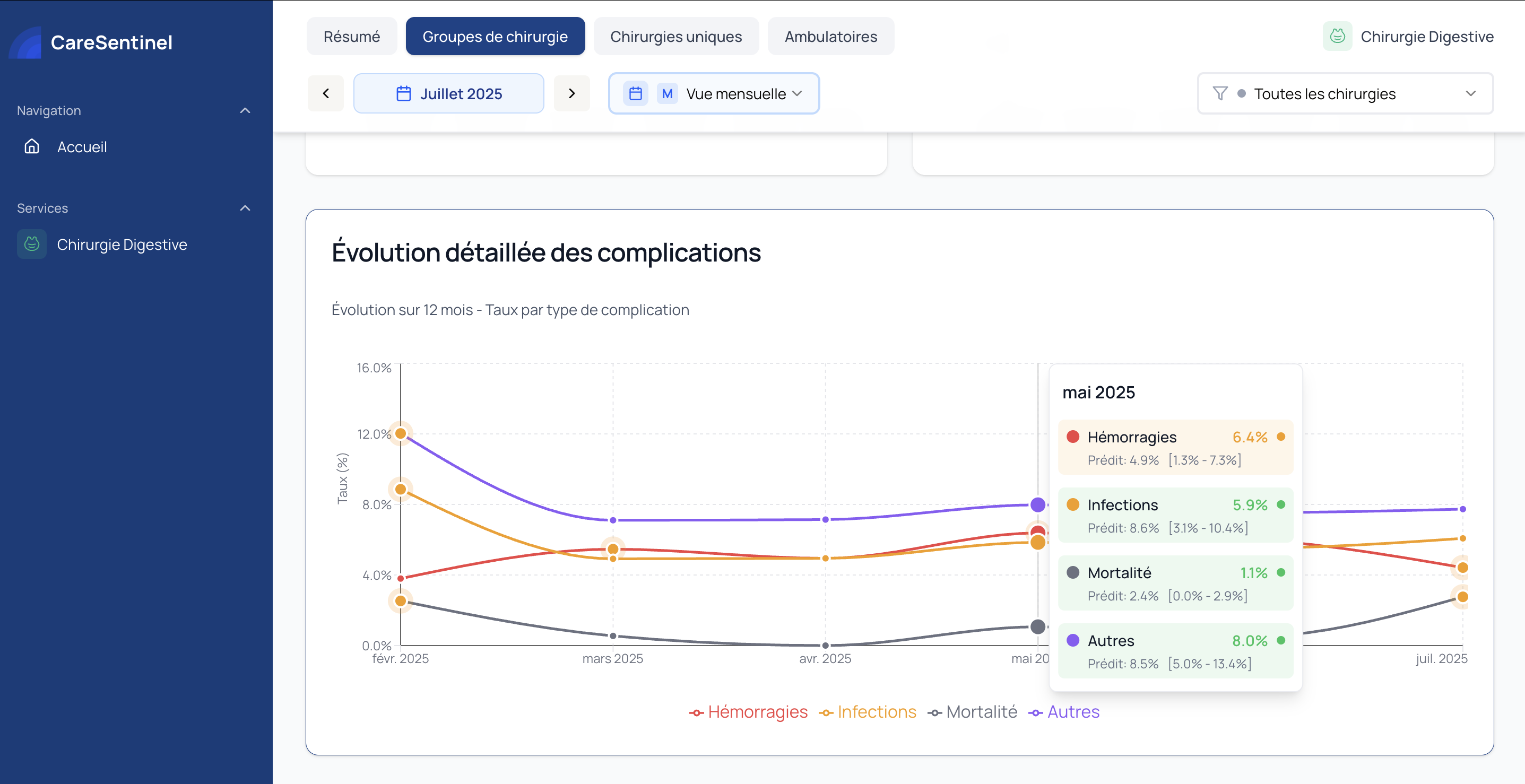Collapse the Services section in the sidebar

point(245,208)
